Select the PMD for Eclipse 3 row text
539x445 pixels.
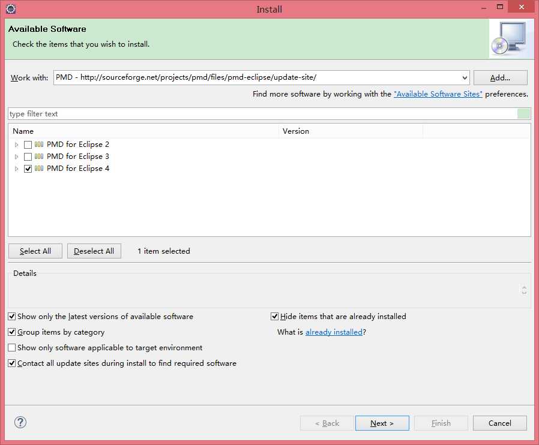[78, 157]
